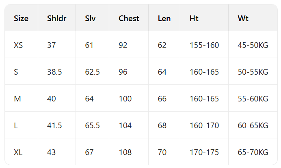The width and height of the screenshot is (281, 168).
Task: Select shoulder value 41.5
Action: 54,125
